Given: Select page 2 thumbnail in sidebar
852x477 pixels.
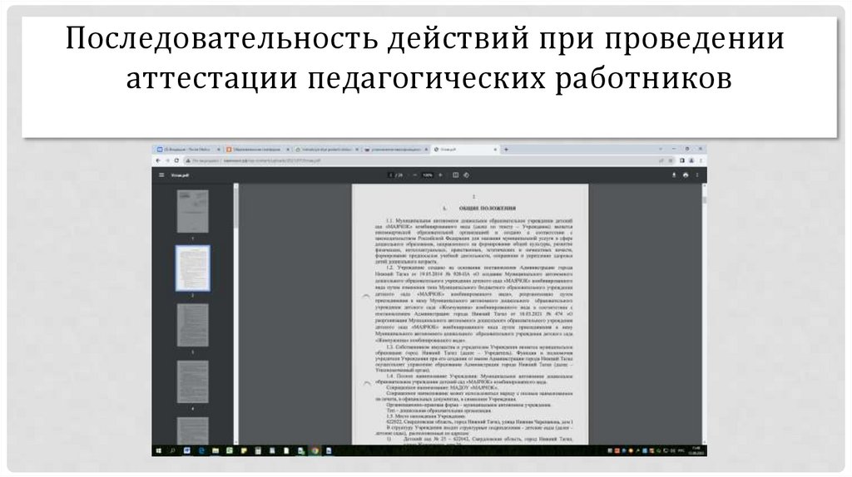Looking at the screenshot, I should [x=192, y=268].
